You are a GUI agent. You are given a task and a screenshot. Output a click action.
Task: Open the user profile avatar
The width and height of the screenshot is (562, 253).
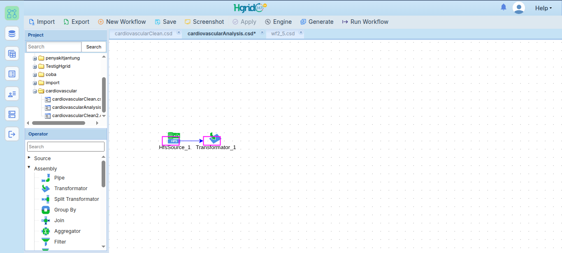click(x=519, y=8)
